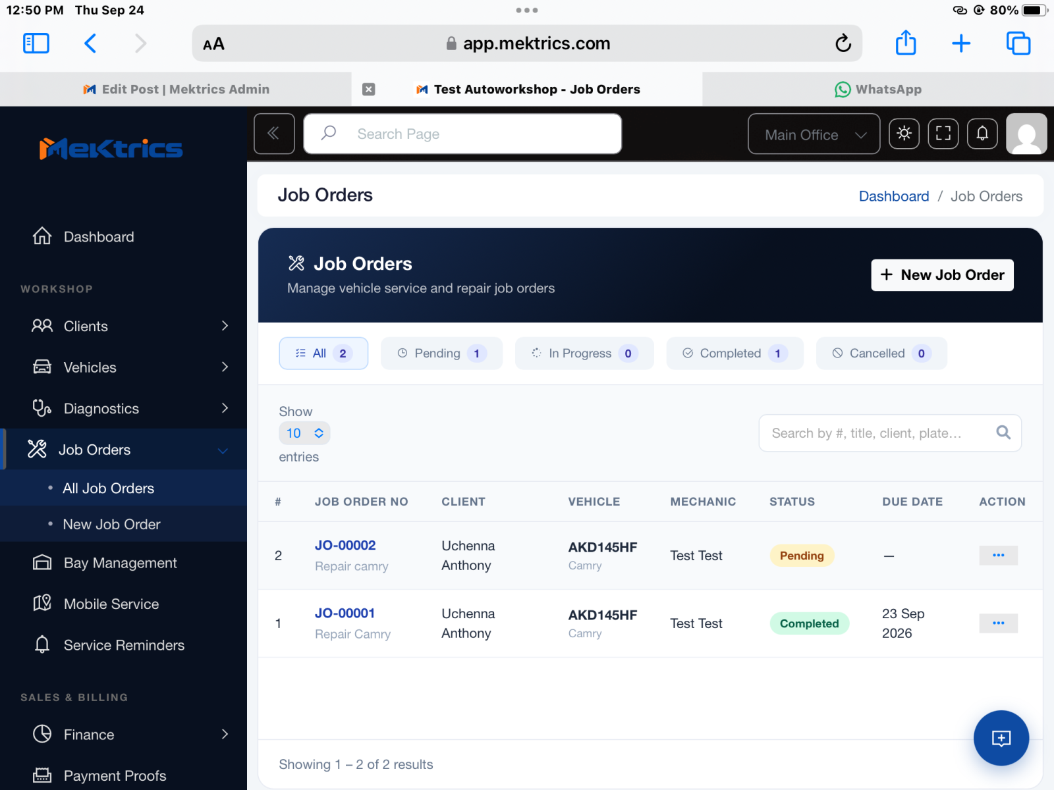Reload the page with refresh icon
Image resolution: width=1054 pixels, height=790 pixels.
coord(843,43)
